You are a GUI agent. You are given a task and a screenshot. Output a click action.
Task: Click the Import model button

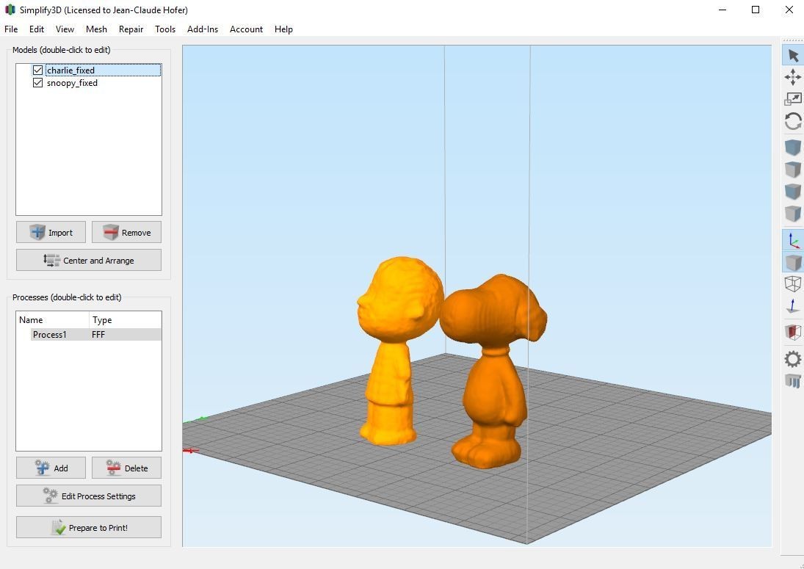pyautogui.click(x=51, y=232)
